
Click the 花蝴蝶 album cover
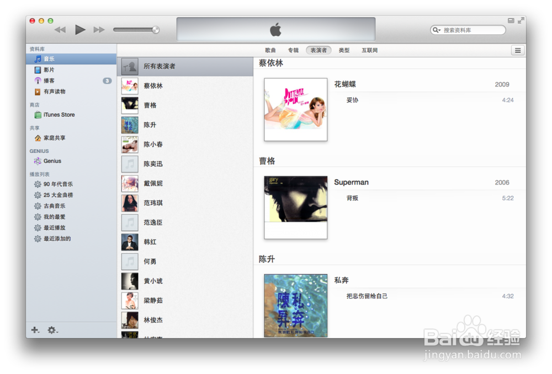click(x=296, y=109)
